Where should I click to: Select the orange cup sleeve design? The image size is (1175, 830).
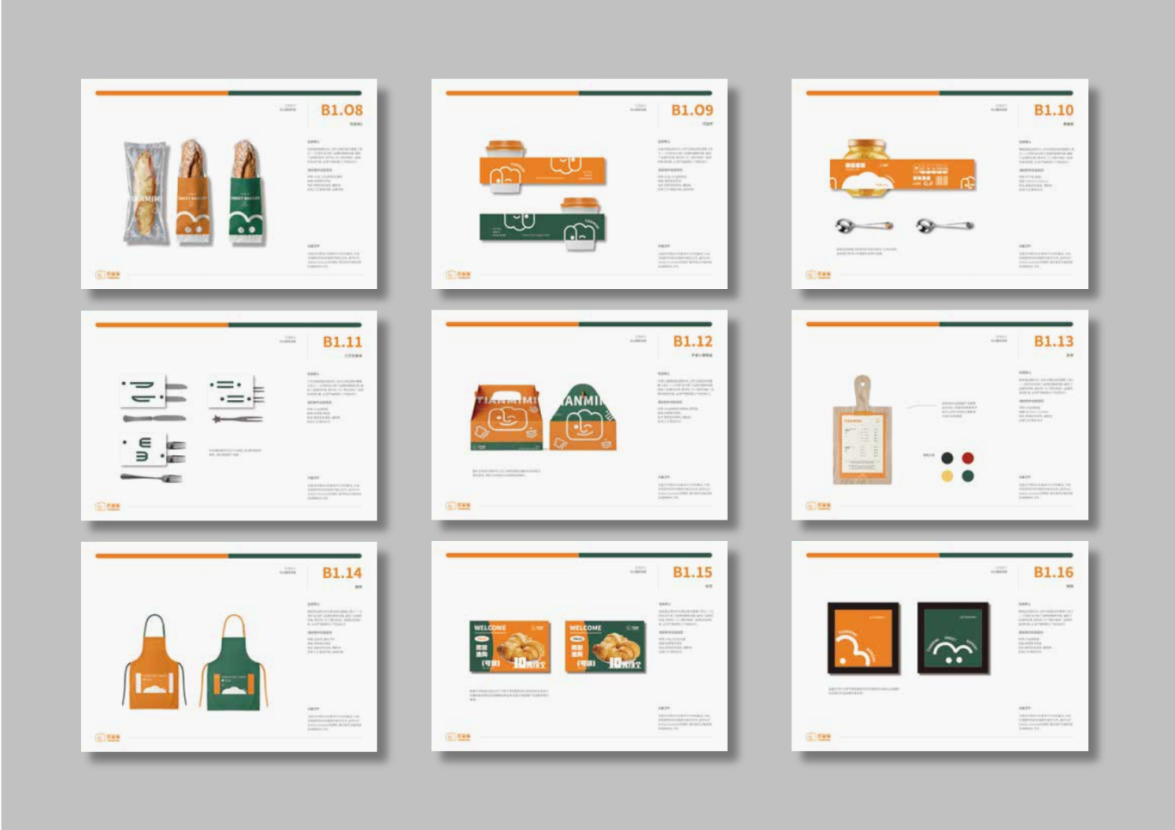[x=542, y=171]
